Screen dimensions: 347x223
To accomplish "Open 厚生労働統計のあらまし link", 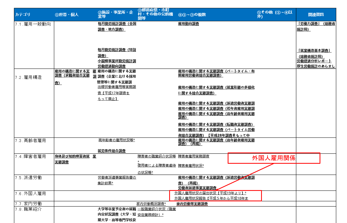I will click(x=316, y=66).
